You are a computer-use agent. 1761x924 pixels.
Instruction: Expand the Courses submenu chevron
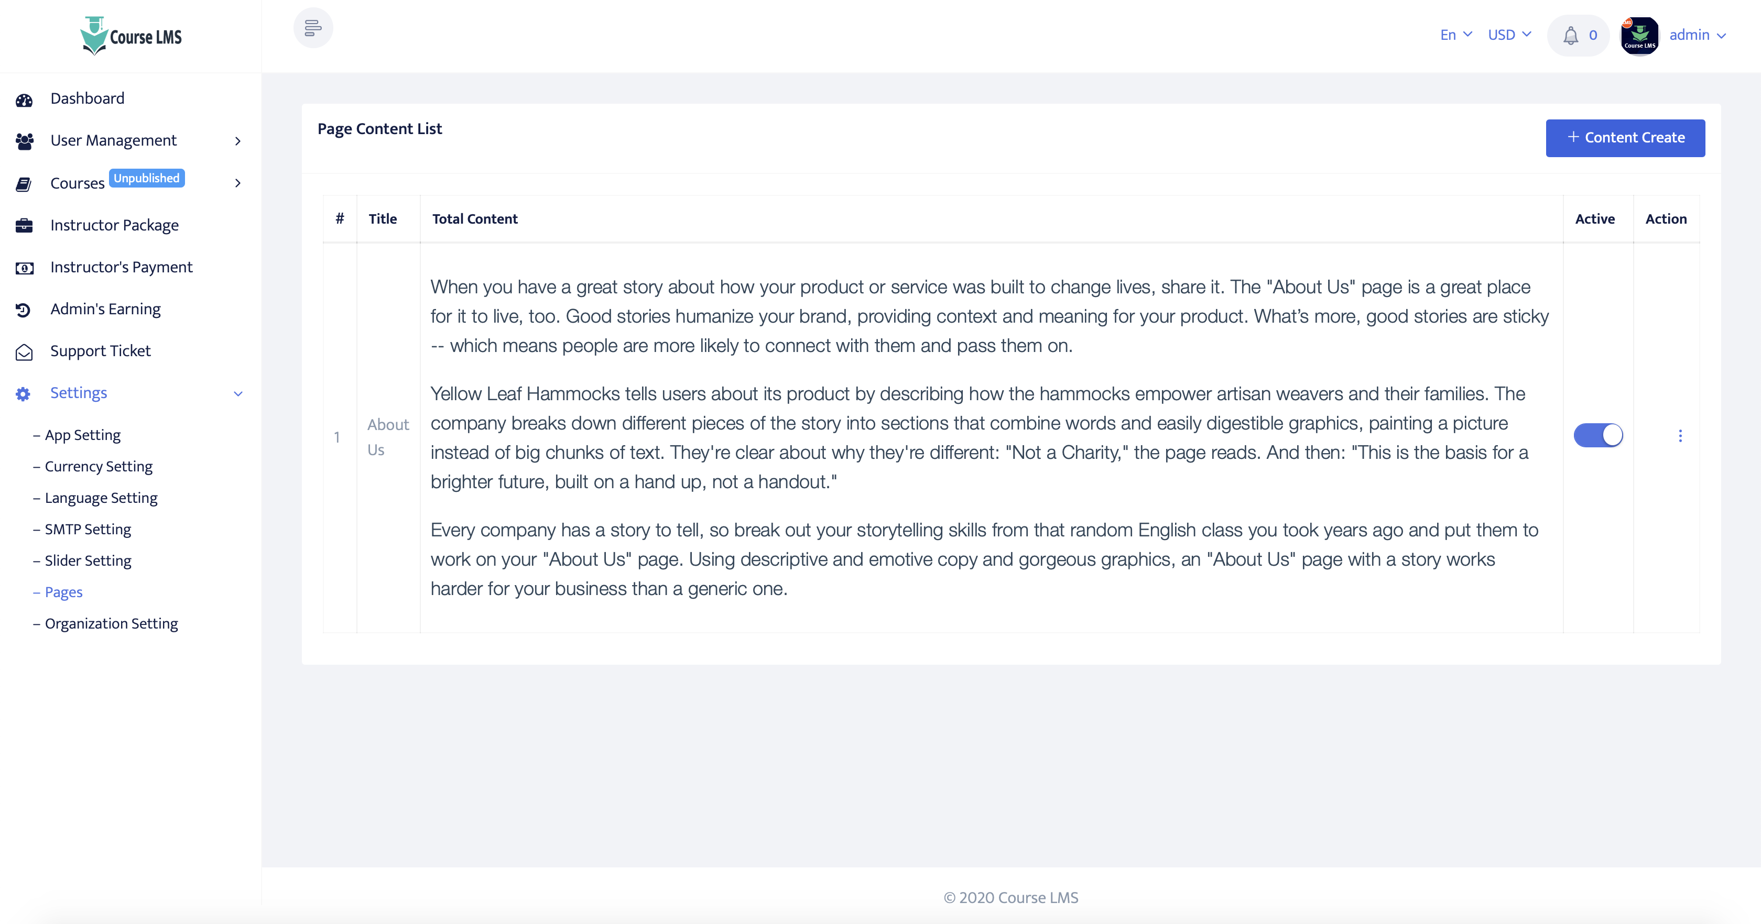238,183
